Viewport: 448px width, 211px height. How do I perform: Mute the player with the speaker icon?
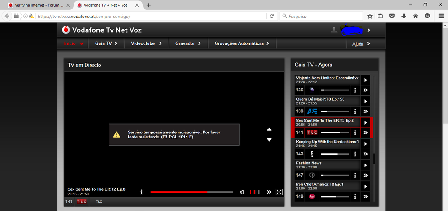coord(242,192)
